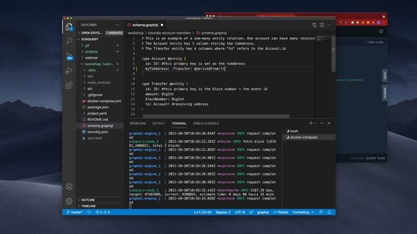The image size is (417, 234).
Task: Open the package.json file
Action: pyautogui.click(x=100, y=107)
